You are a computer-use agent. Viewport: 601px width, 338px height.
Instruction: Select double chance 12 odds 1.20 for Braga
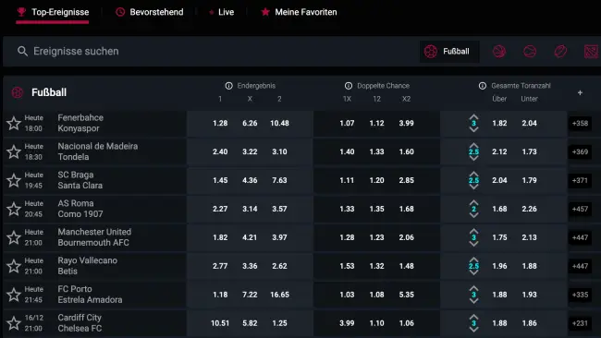376,180
